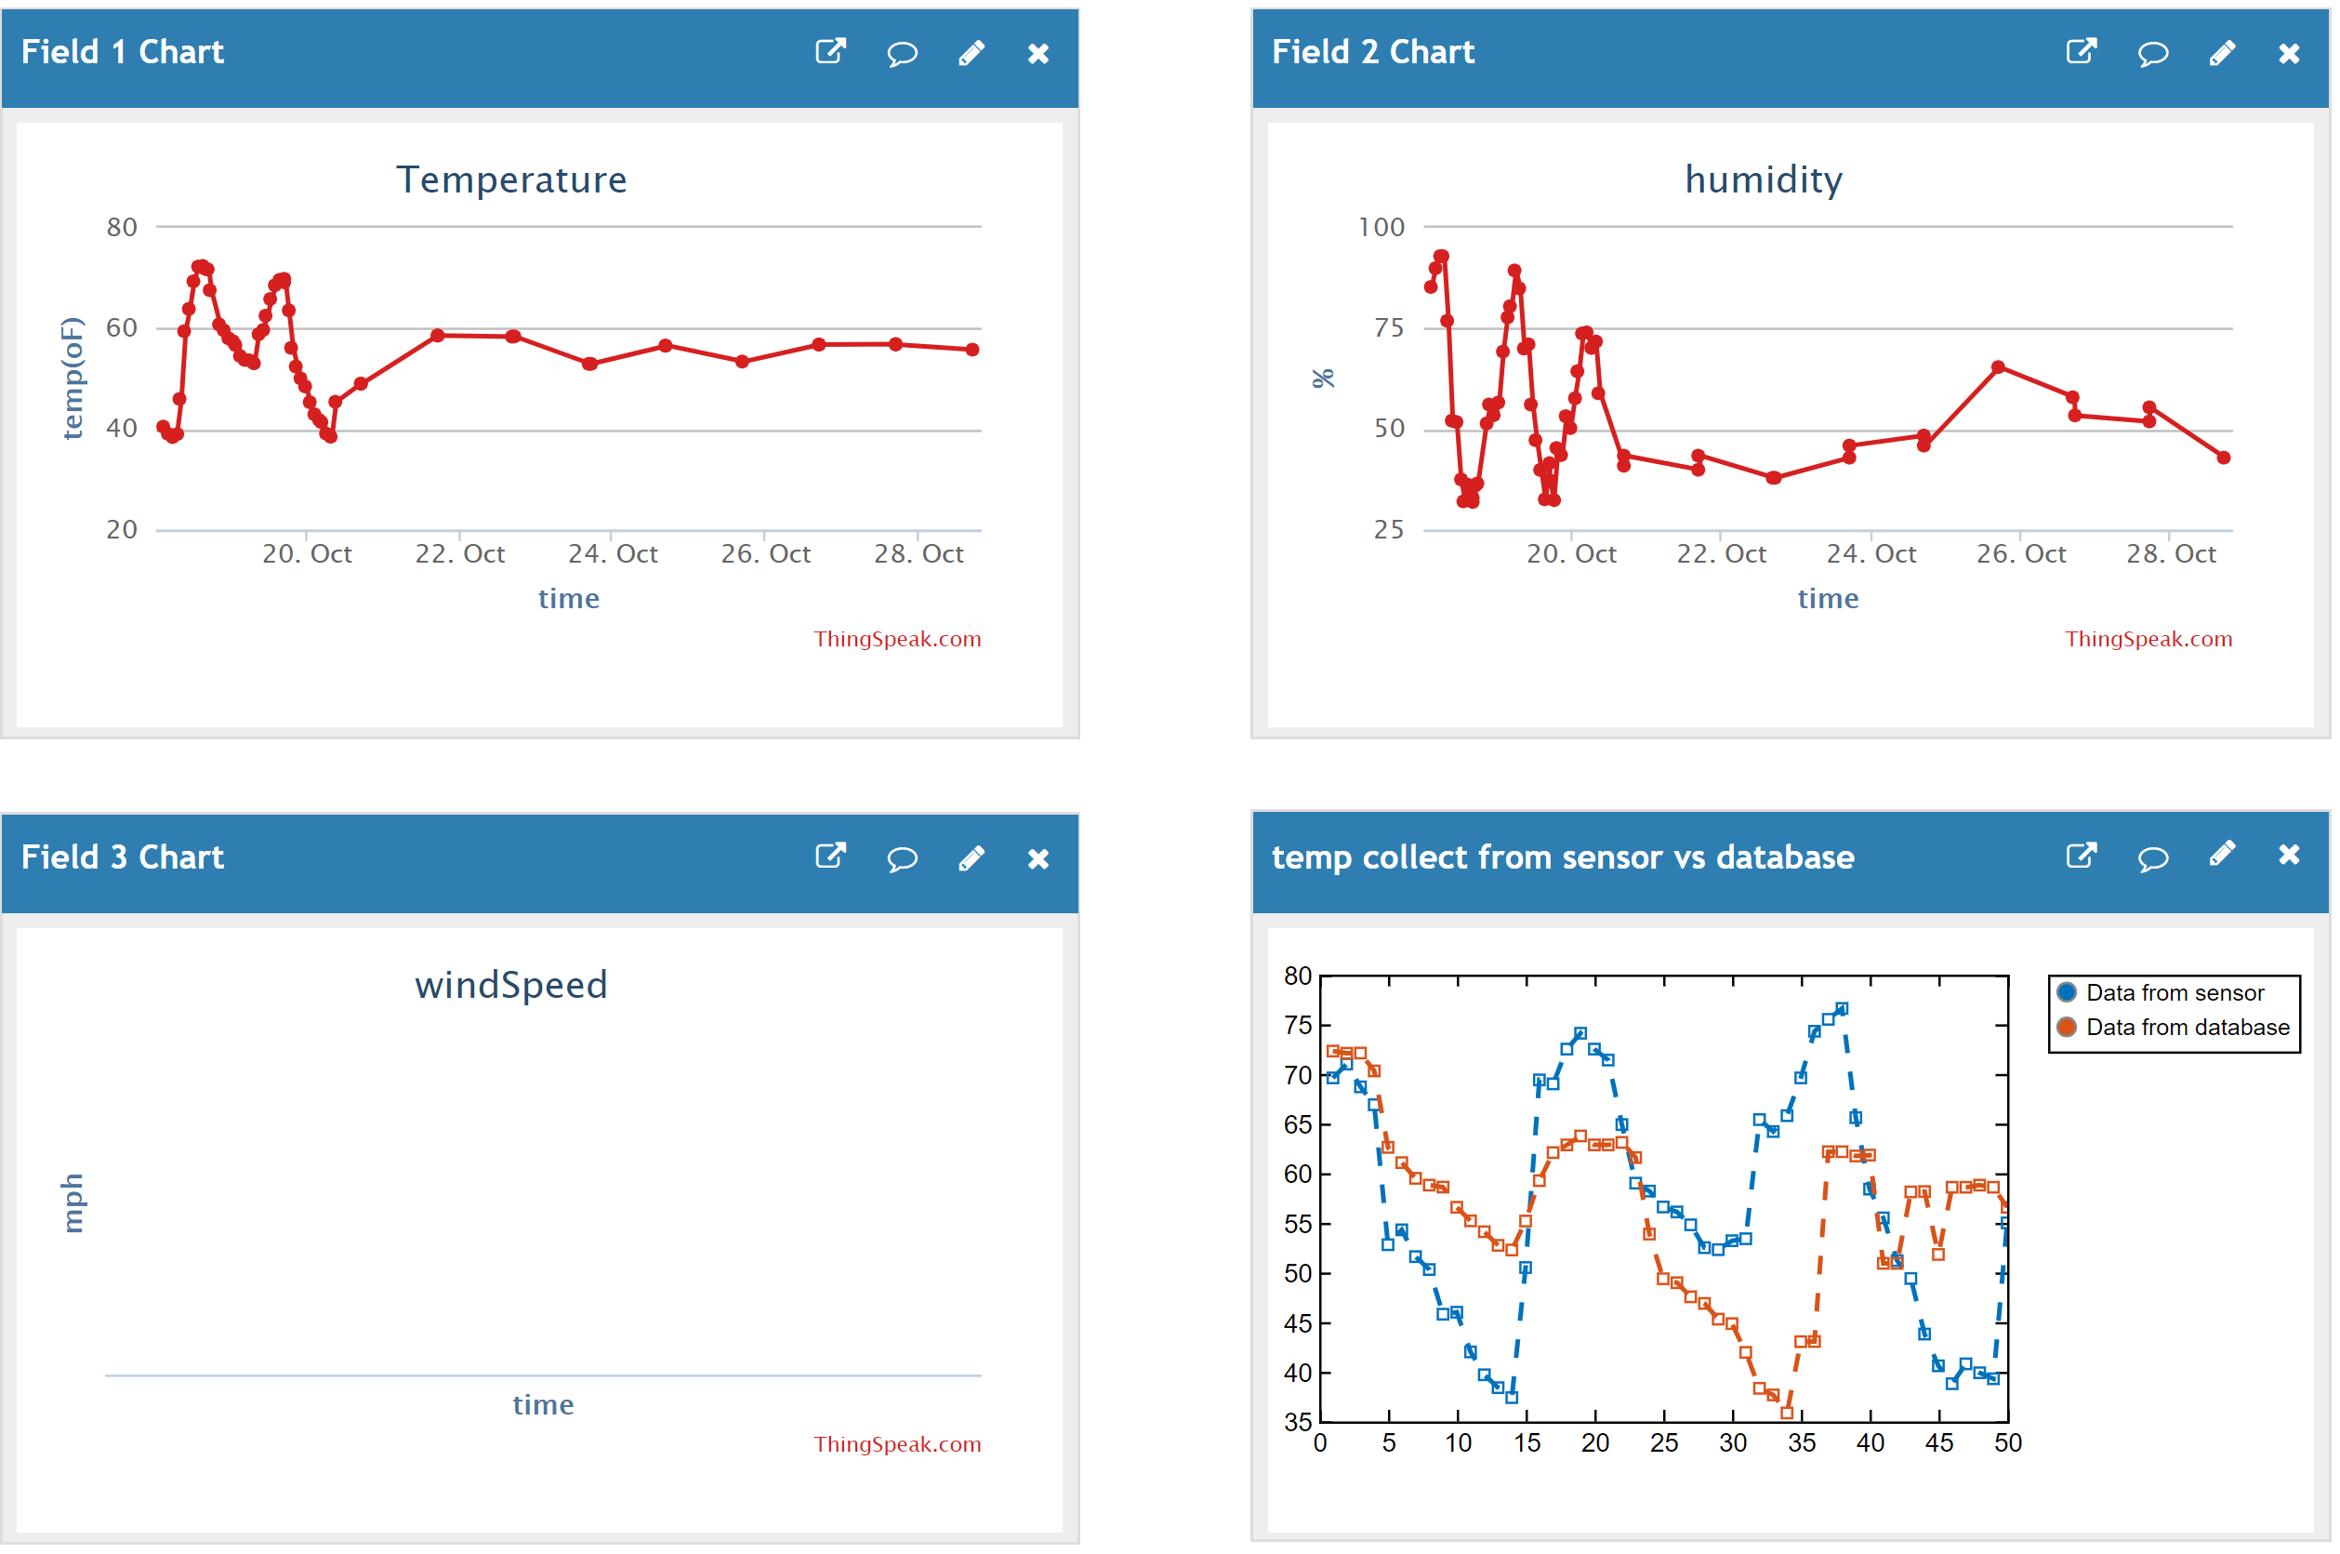This screenshot has height=1554, width=2340.
Task: Click the last data point on Temperature chart
Action: click(972, 350)
